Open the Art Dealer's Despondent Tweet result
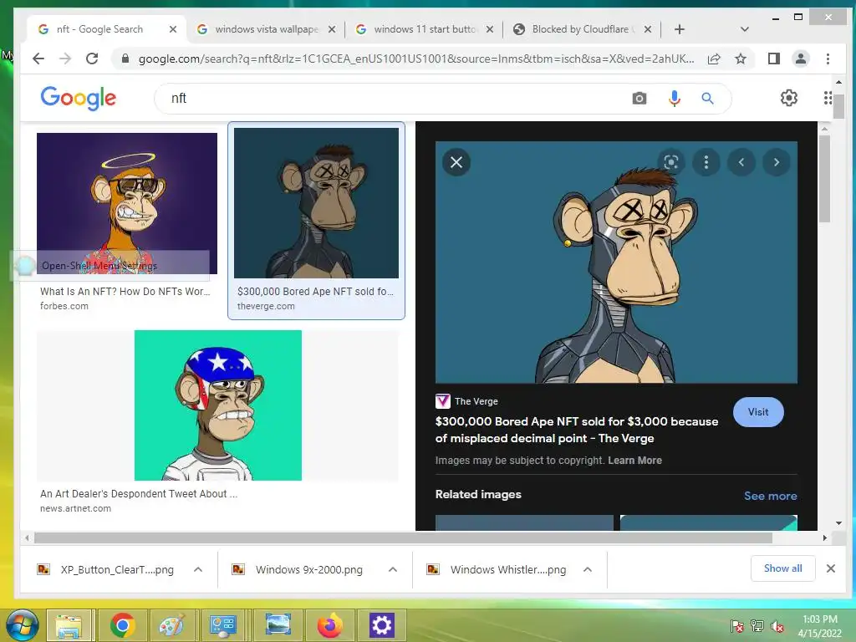 [x=139, y=493]
